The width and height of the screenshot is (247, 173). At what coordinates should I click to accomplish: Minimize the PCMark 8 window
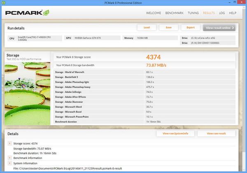(x=230, y=2)
